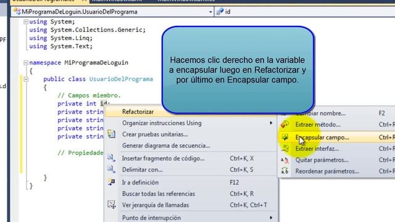Click the namespace MiProgramaDeLoguin line

click(x=78, y=63)
